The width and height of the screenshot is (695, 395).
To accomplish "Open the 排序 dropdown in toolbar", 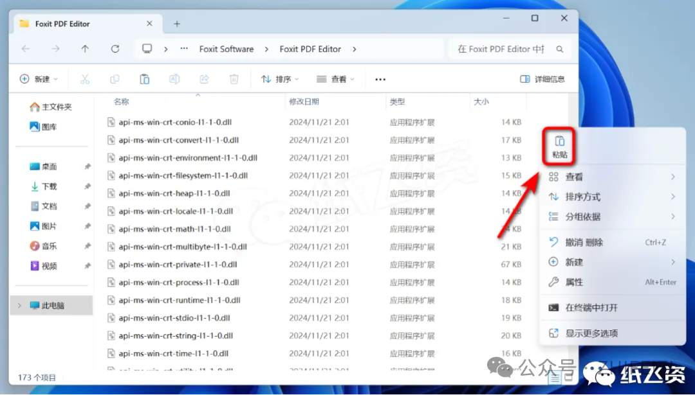I will coord(280,79).
